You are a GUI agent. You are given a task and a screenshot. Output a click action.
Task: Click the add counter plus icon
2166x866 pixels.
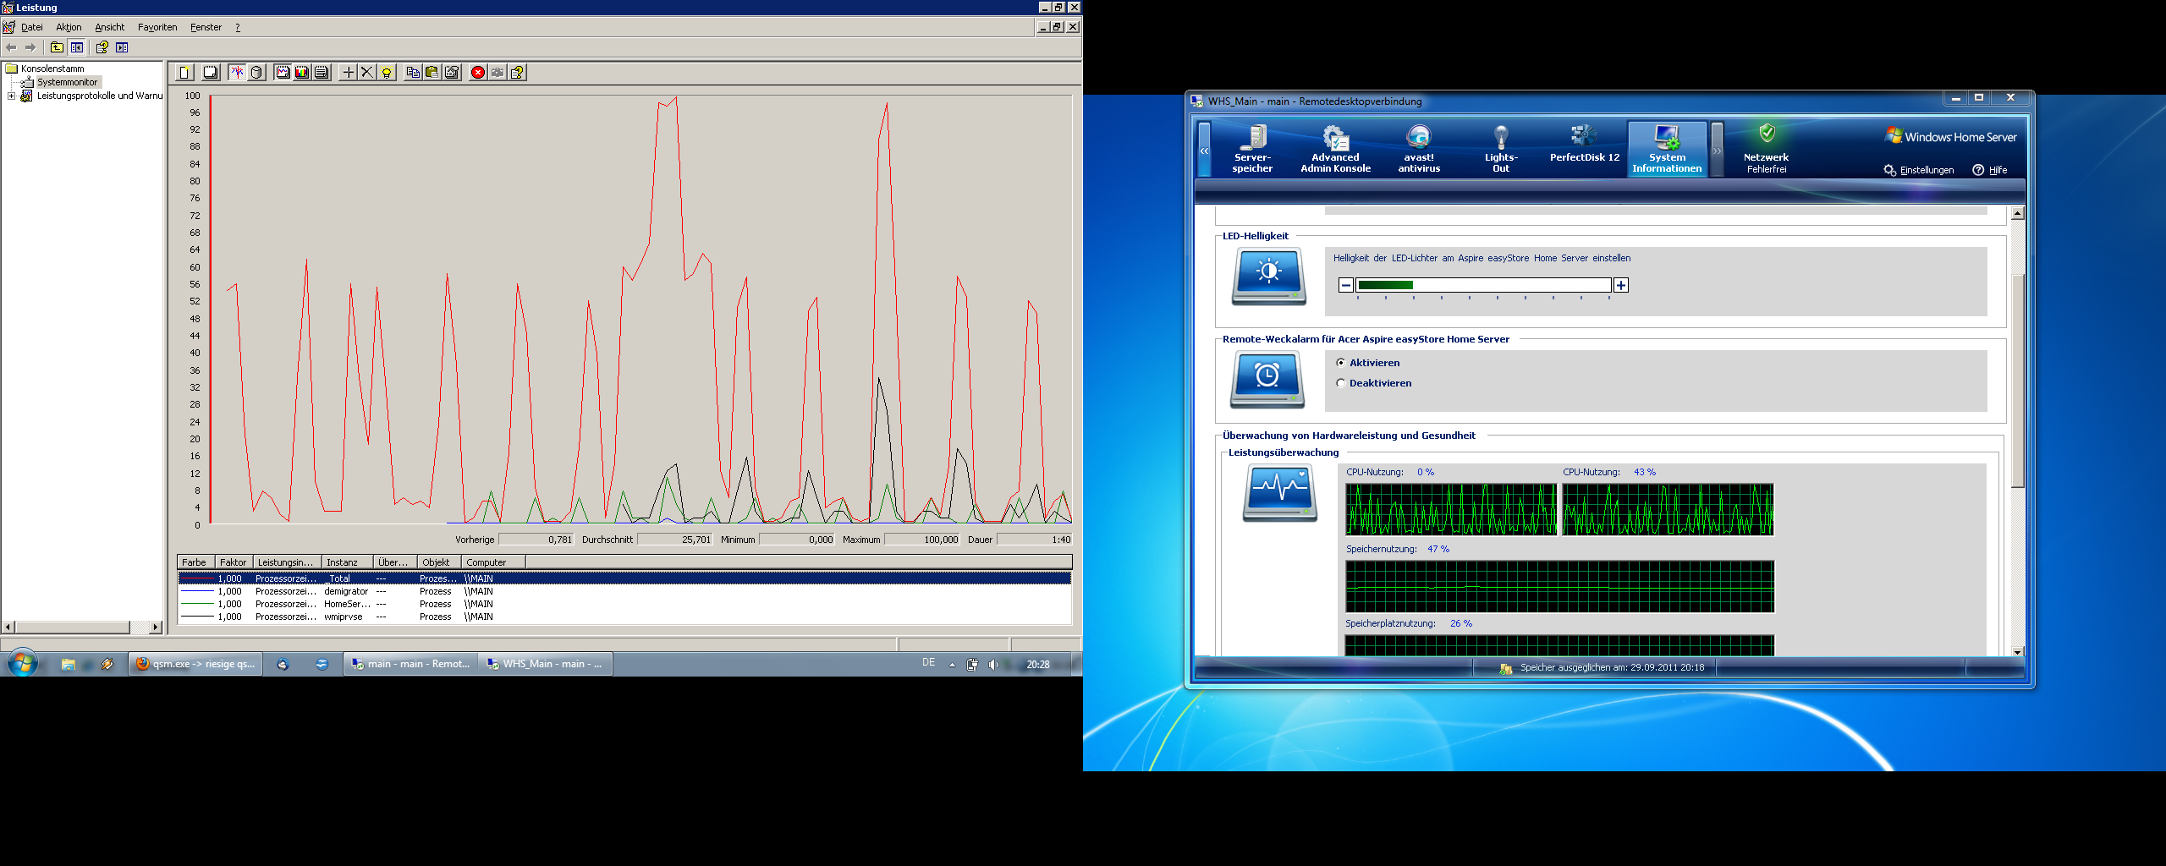click(x=348, y=73)
